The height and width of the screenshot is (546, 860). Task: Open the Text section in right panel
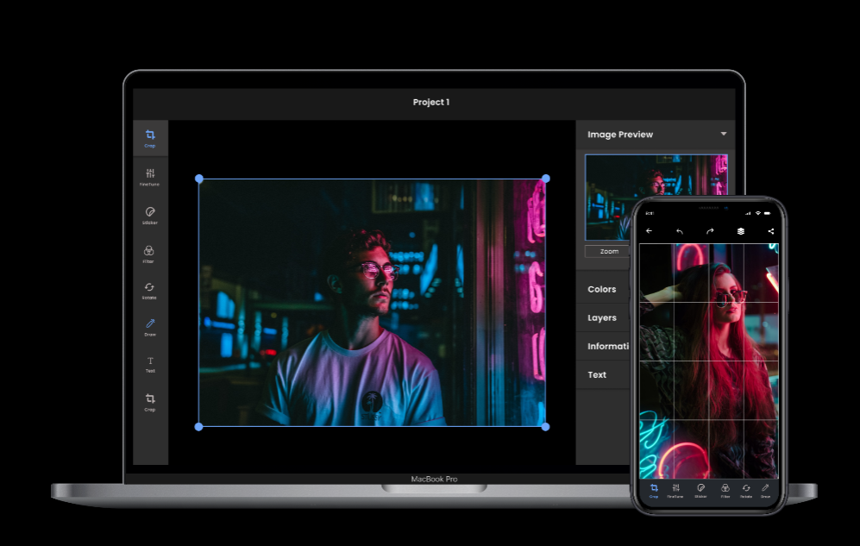point(597,375)
